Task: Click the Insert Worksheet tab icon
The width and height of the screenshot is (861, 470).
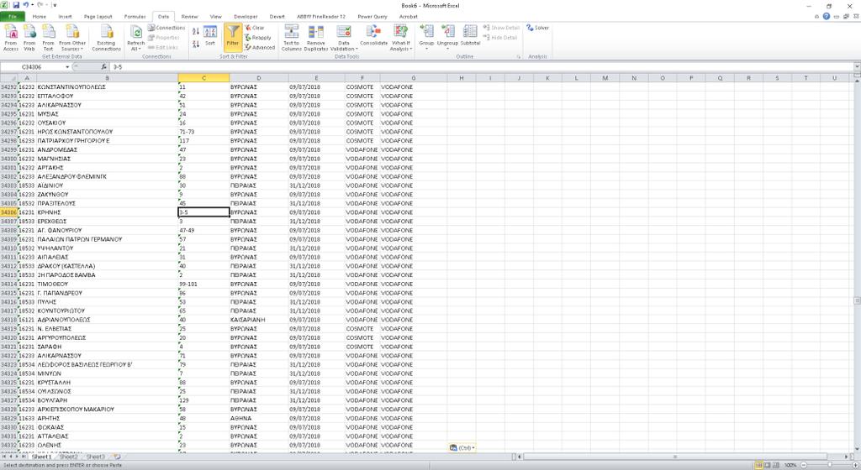Action: click(x=116, y=457)
